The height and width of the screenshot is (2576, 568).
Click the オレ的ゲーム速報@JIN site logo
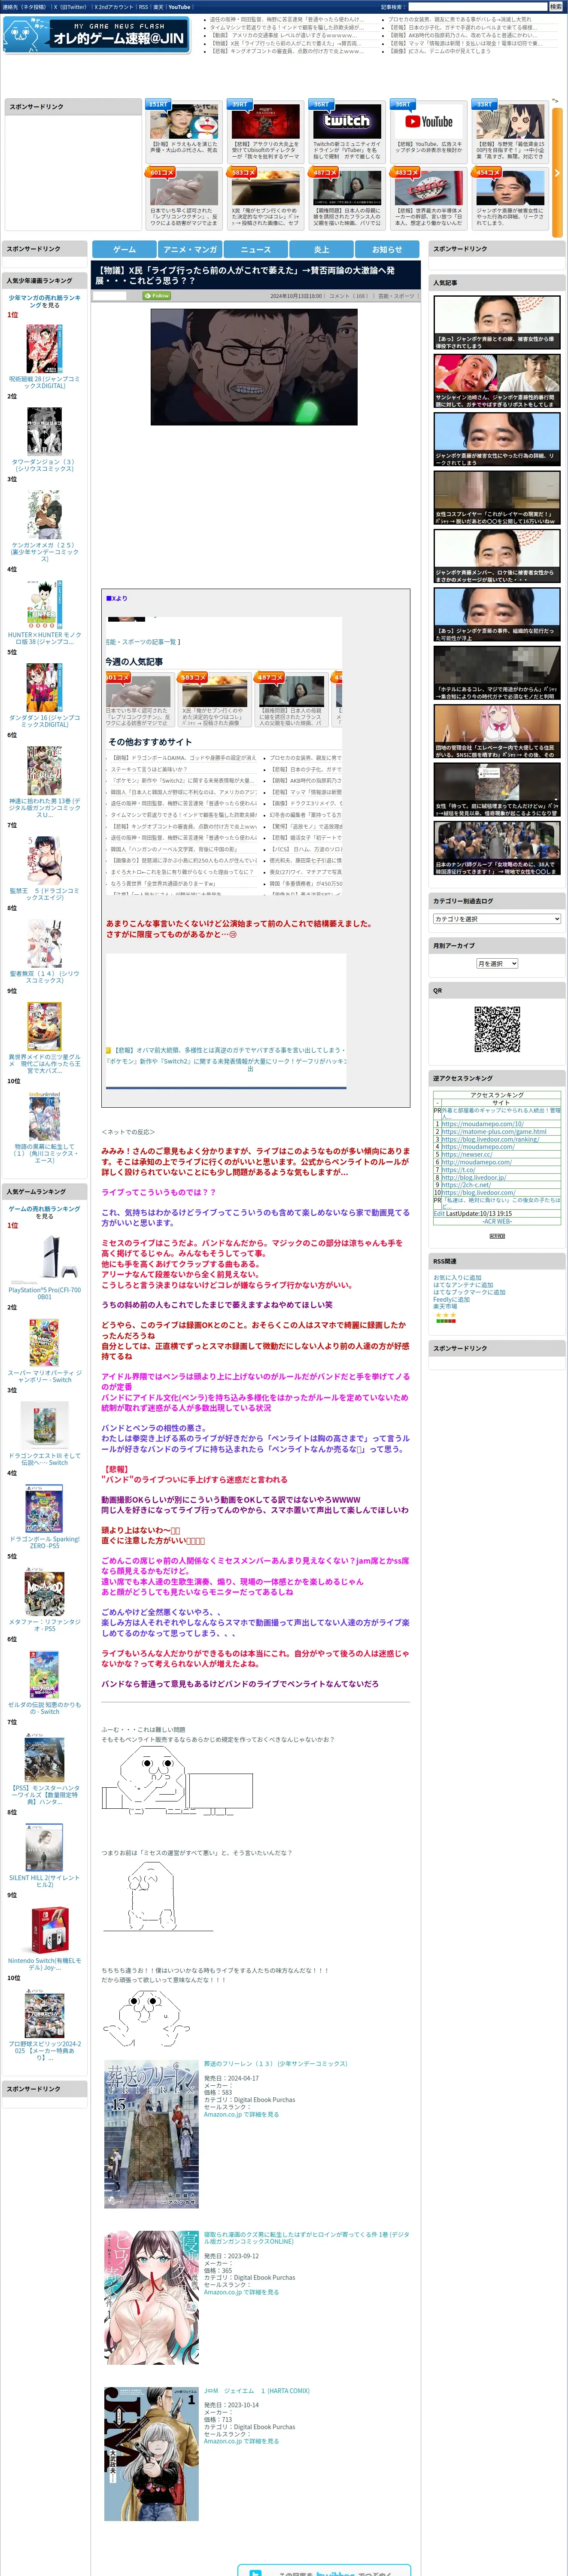click(97, 35)
